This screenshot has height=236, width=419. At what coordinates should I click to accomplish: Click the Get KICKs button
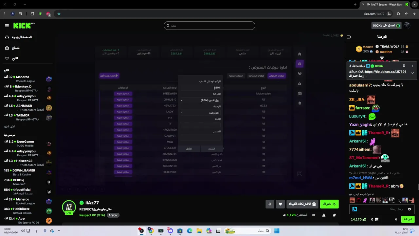386,26
